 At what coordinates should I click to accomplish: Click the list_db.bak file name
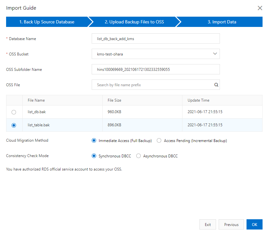click(37, 112)
